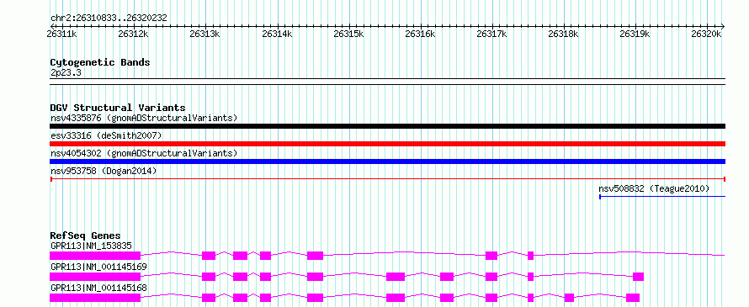Open nsv953758 (Dogan2014) variant label
This screenshot has height=307, width=749.
click(104, 171)
